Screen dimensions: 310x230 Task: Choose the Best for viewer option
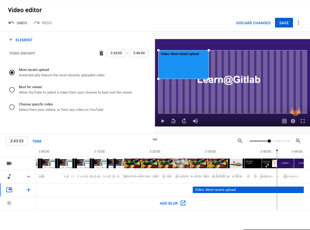click(x=12, y=90)
